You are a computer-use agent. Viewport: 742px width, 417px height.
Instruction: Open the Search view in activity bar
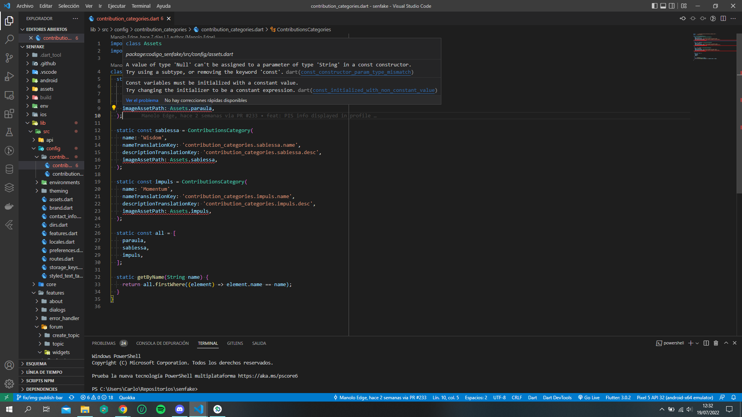[x=9, y=39]
